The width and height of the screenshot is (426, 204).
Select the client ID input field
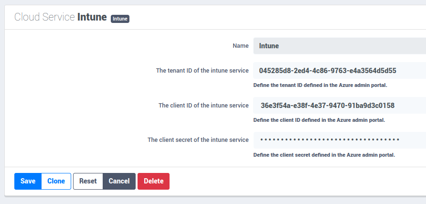[x=339, y=105]
